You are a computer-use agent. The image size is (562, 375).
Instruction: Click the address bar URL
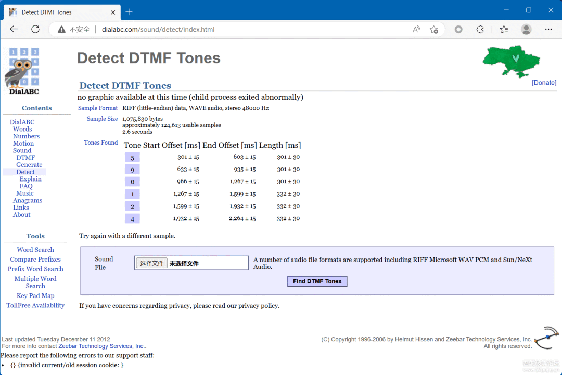pyautogui.click(x=158, y=29)
